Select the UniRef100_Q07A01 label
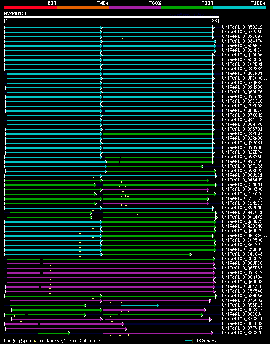The image size is (270, 344). pos(242,73)
